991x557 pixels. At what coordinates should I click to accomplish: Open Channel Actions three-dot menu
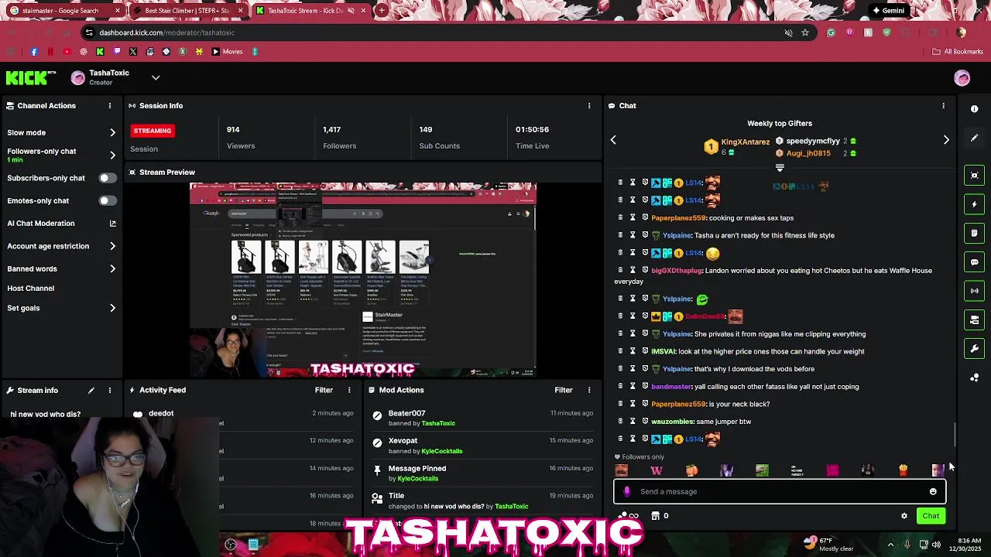point(110,105)
